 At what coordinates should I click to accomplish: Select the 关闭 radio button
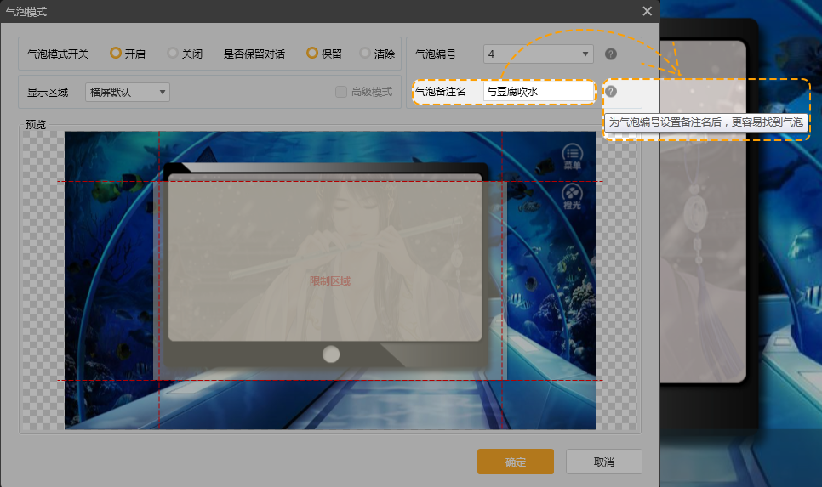(x=173, y=53)
